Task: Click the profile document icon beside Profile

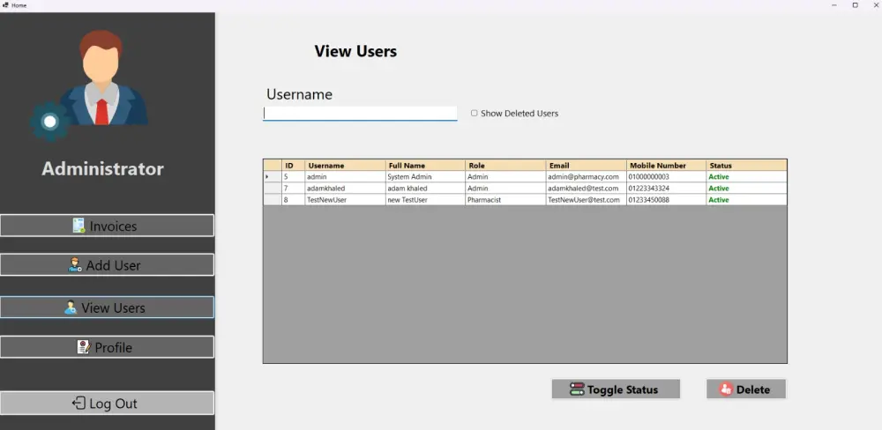Action: [x=84, y=347]
